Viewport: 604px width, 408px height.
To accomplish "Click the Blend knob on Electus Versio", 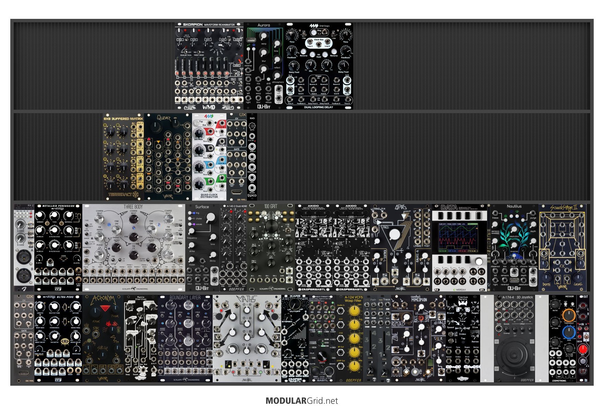I will (x=450, y=308).
